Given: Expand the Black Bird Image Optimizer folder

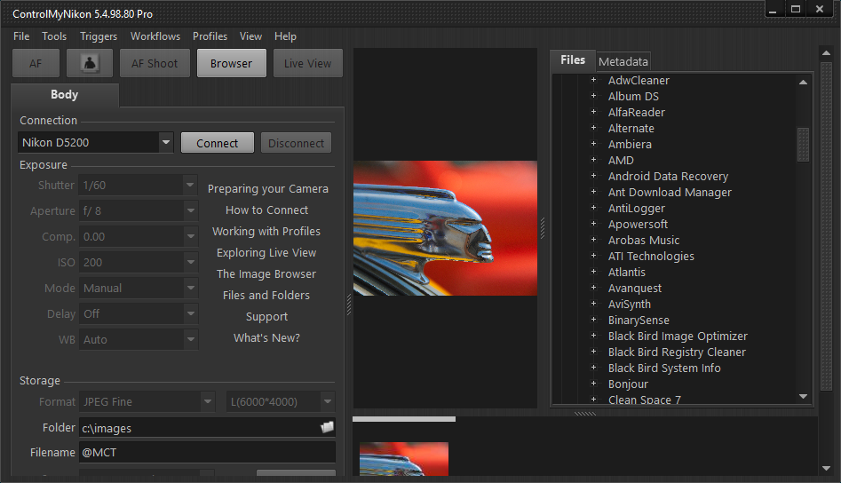Looking at the screenshot, I should [x=593, y=337].
